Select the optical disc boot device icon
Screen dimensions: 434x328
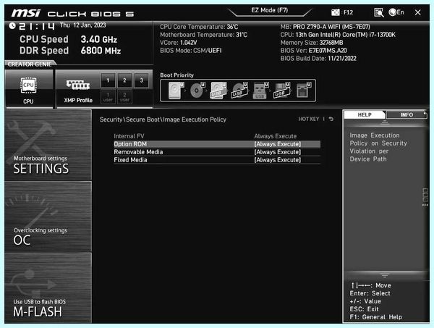point(197,91)
